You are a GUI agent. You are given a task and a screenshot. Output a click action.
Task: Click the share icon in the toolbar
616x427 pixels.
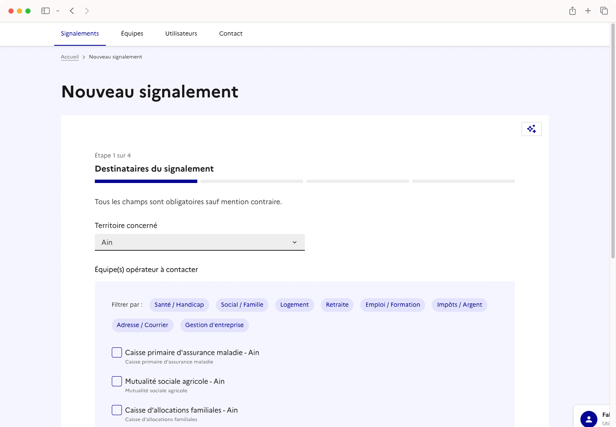click(572, 11)
